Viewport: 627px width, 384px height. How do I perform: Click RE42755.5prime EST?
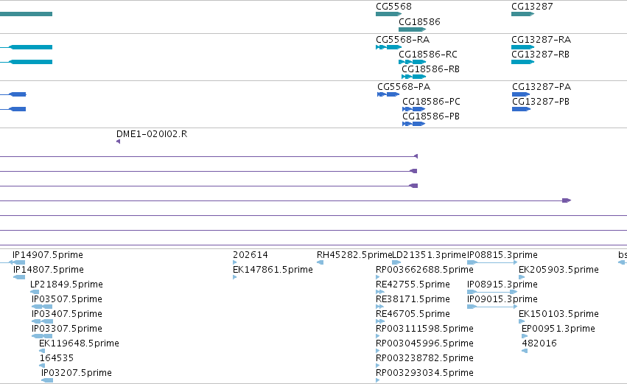tap(380, 292)
